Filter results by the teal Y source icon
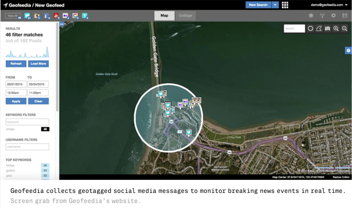This screenshot has width=352, height=208. click(x=84, y=16)
